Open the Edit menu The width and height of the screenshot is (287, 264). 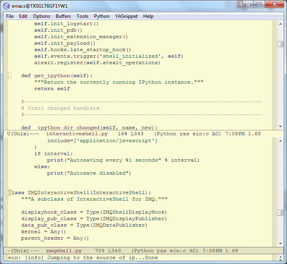click(23, 16)
